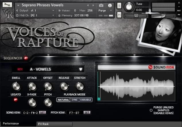
Task: Click the volume slider handle
Action: [x=163, y=16]
